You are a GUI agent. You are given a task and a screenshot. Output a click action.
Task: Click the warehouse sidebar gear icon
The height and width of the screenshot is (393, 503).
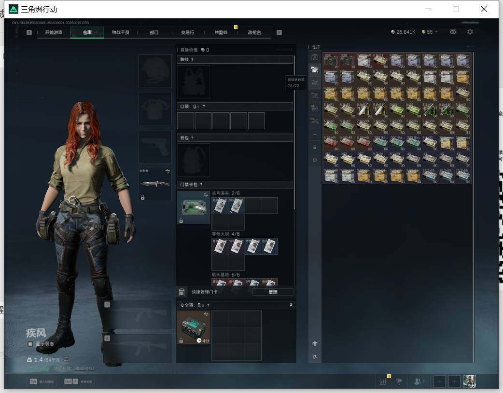click(315, 160)
